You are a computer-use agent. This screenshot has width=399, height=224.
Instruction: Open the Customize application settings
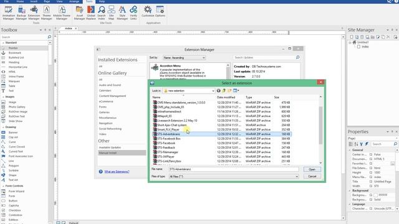tap(148, 12)
